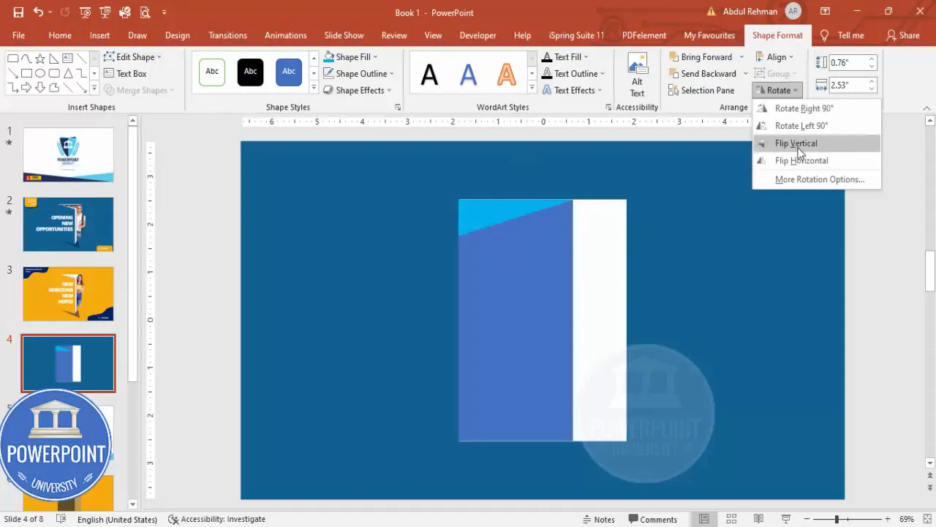Select Flip Vertical
This screenshot has height=527, width=936.
tap(816, 143)
